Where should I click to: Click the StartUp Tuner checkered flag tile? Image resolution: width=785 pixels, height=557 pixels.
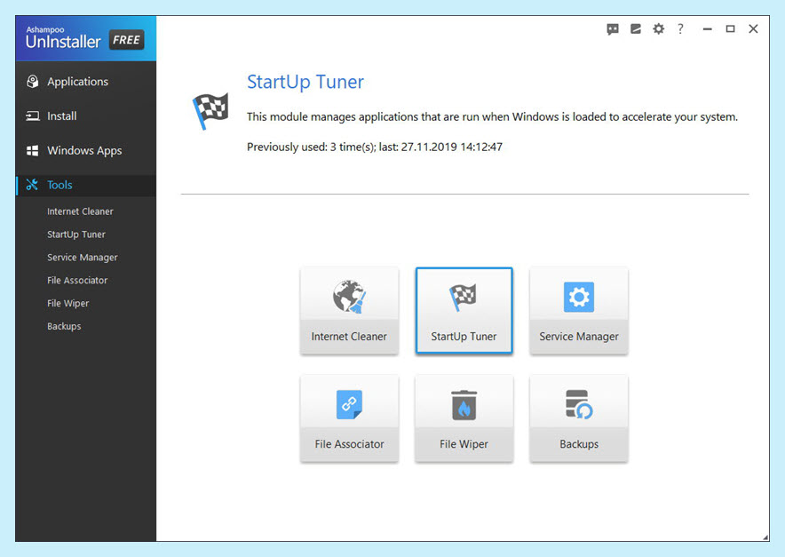tap(464, 311)
